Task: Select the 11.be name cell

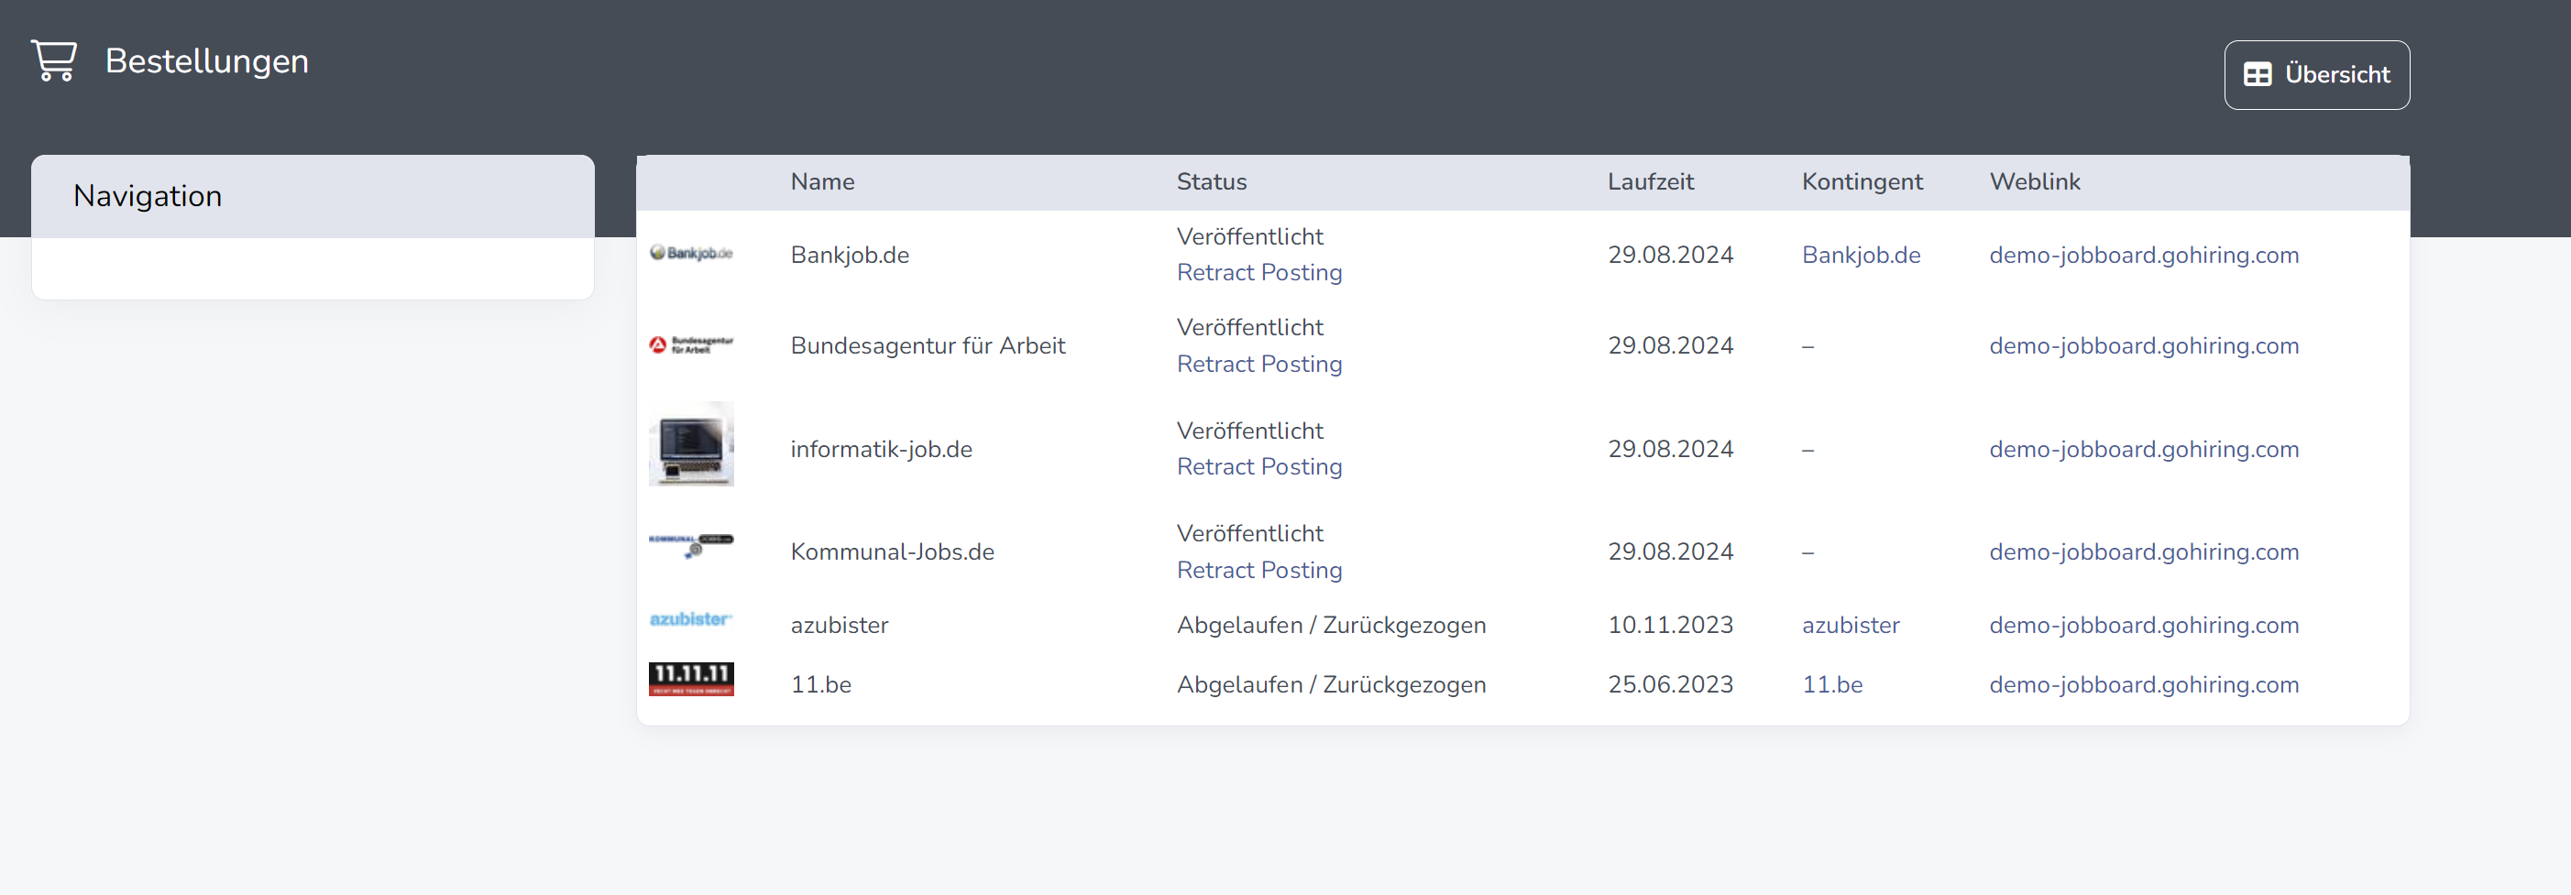Action: tap(820, 684)
